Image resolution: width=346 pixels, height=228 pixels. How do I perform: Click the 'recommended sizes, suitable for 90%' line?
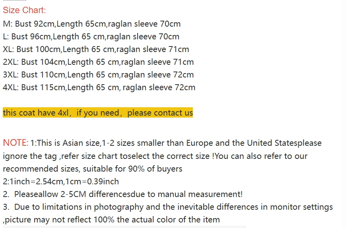[92, 168]
